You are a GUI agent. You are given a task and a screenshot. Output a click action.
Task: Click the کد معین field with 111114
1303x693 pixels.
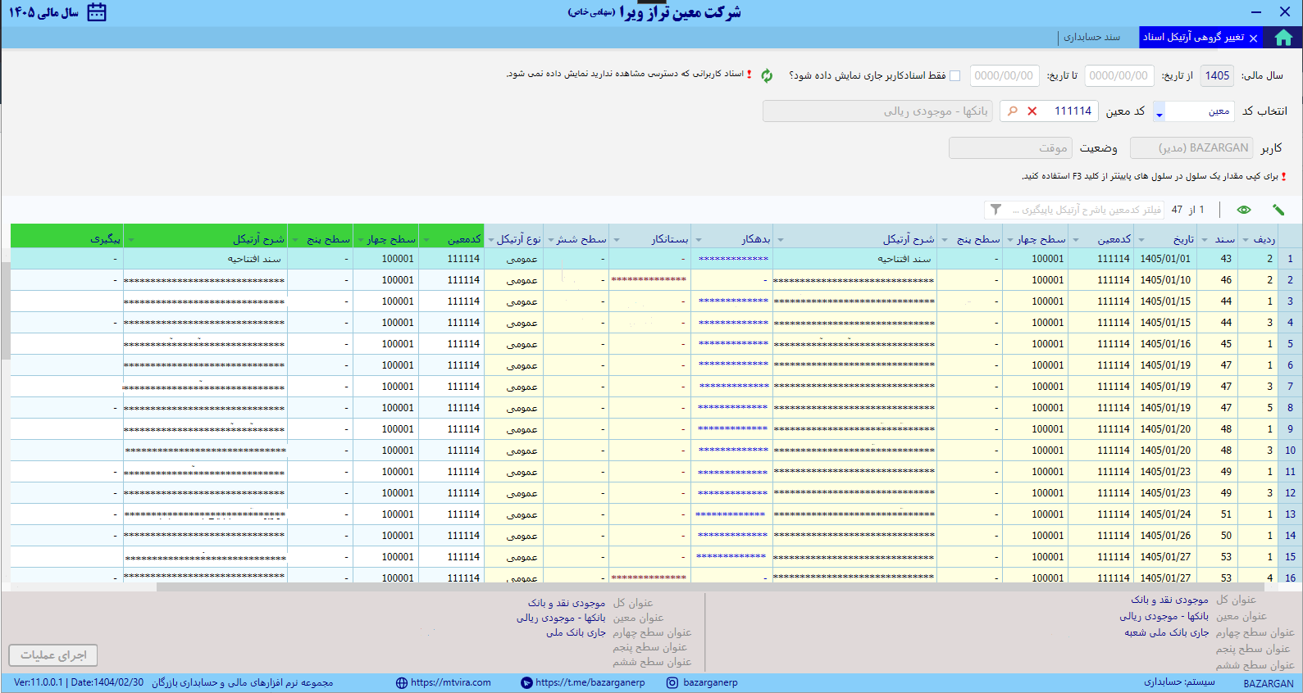[1049, 111]
